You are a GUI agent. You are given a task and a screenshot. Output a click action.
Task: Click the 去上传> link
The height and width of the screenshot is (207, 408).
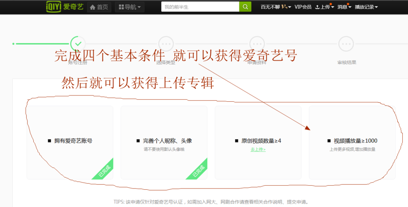pyautogui.click(x=258, y=149)
